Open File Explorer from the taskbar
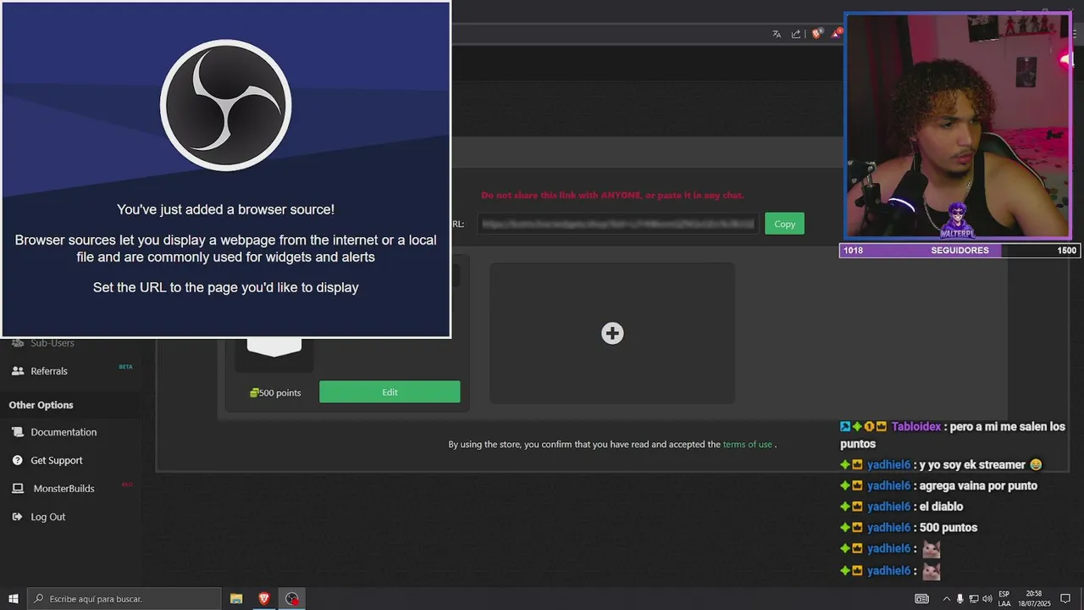This screenshot has height=610, width=1084. 236,599
